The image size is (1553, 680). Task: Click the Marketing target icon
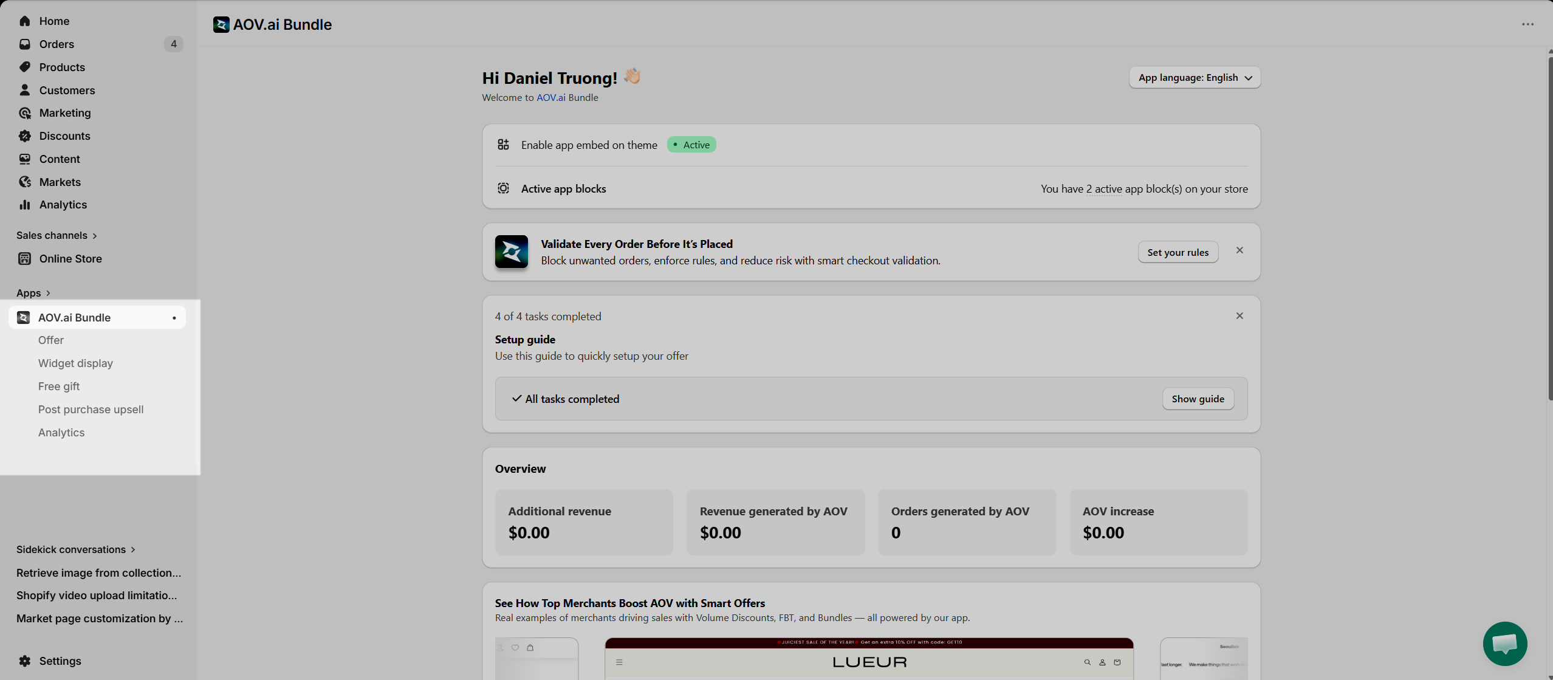point(24,113)
